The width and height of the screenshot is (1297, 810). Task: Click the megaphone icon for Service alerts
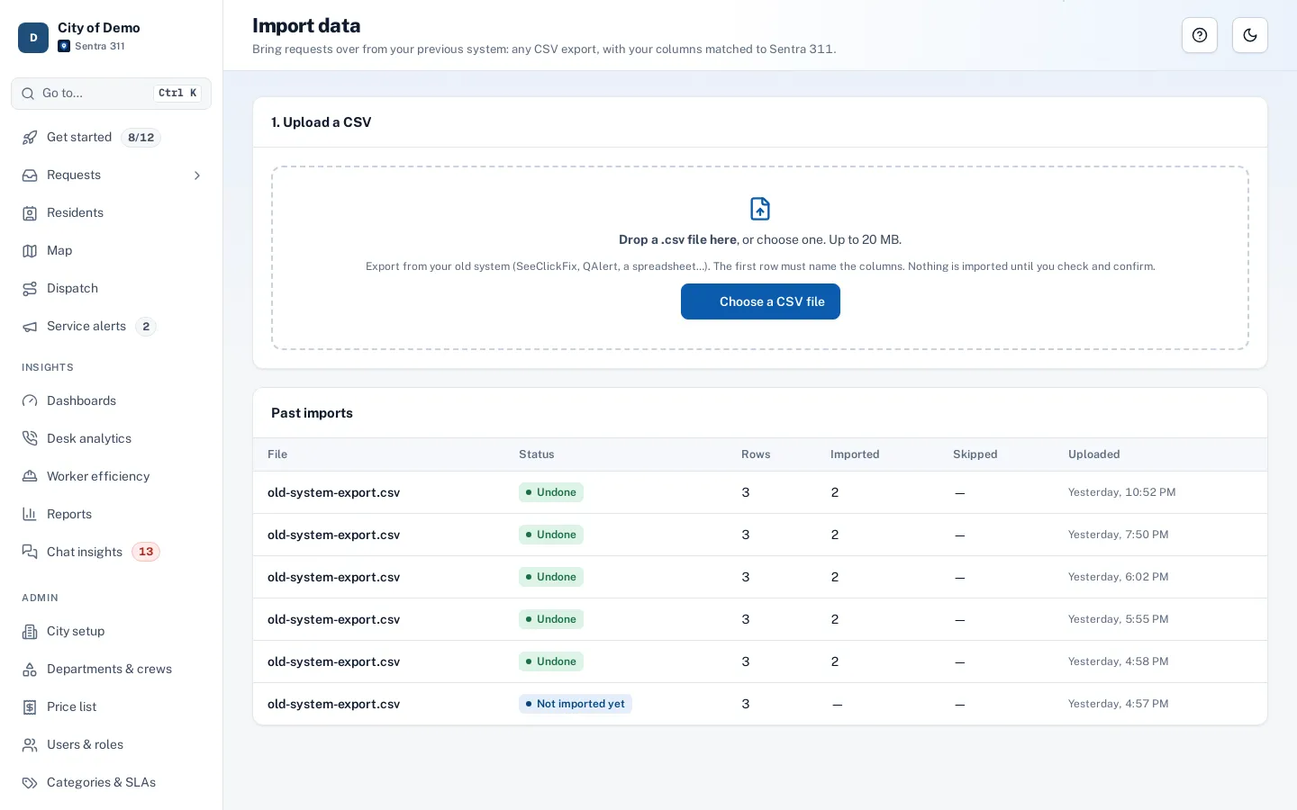[x=30, y=327]
